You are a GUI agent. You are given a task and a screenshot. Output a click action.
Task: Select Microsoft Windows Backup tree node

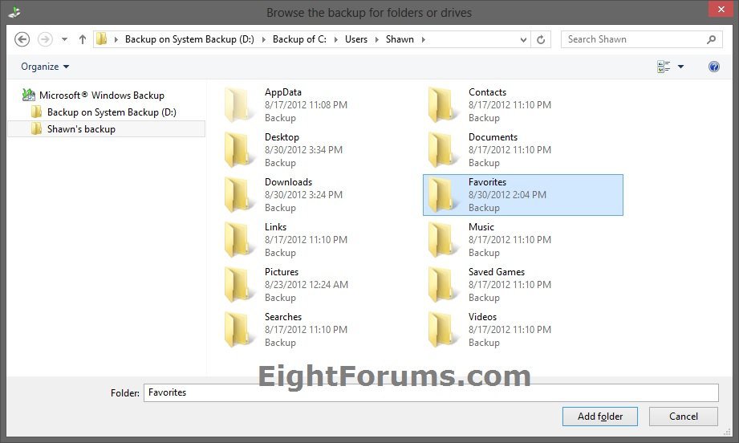(x=101, y=96)
